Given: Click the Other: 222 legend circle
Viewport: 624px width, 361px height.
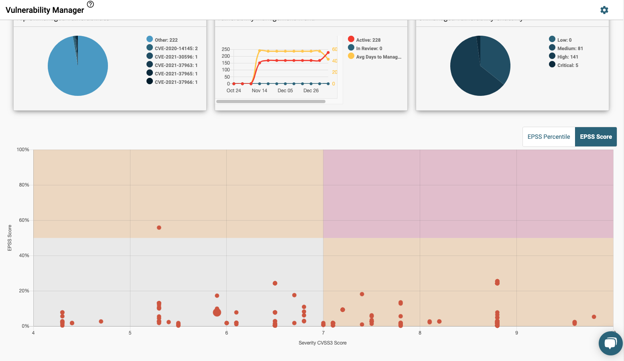Looking at the screenshot, I should pyautogui.click(x=149, y=39).
